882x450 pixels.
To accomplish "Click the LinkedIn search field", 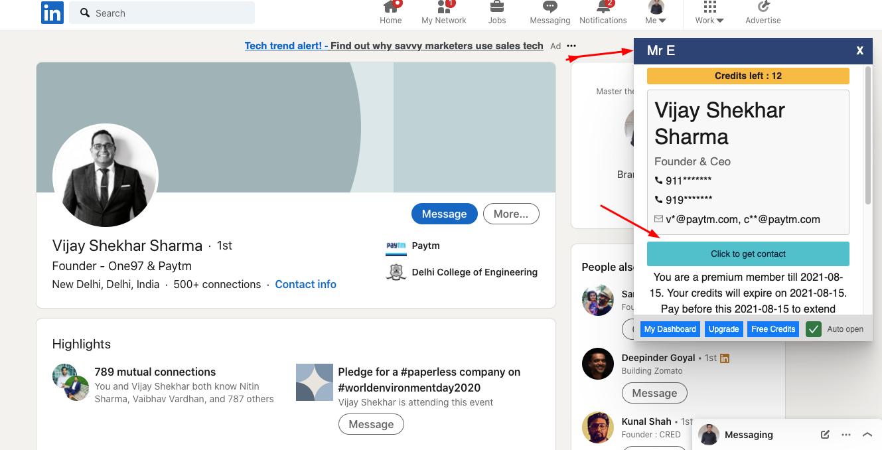I will click(162, 13).
